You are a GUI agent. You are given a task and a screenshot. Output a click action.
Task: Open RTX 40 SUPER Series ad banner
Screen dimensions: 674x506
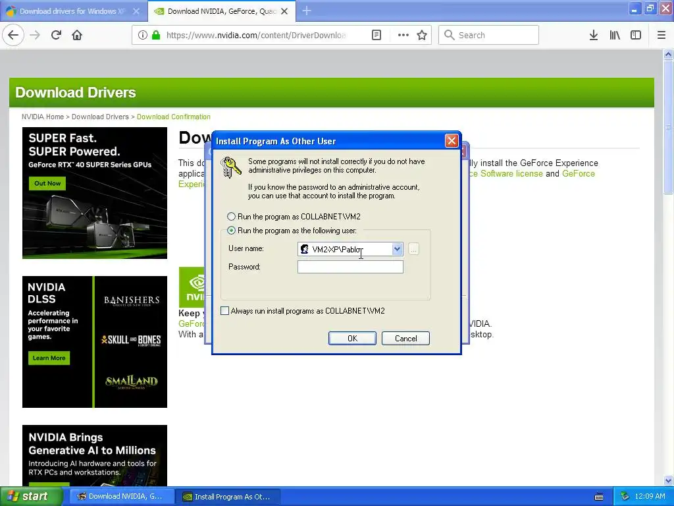tap(95, 193)
